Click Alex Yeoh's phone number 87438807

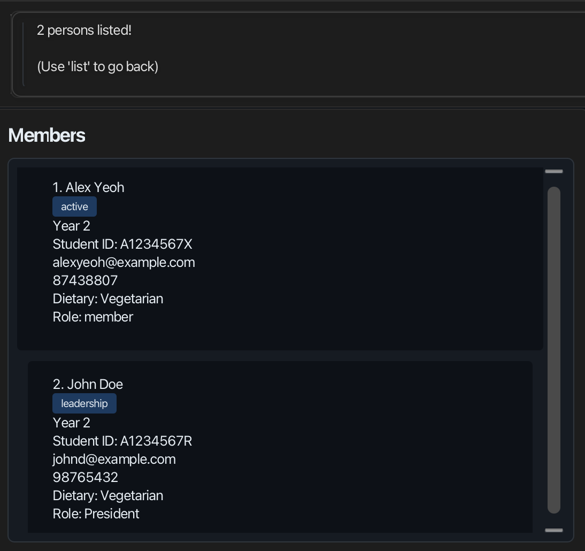coord(85,280)
